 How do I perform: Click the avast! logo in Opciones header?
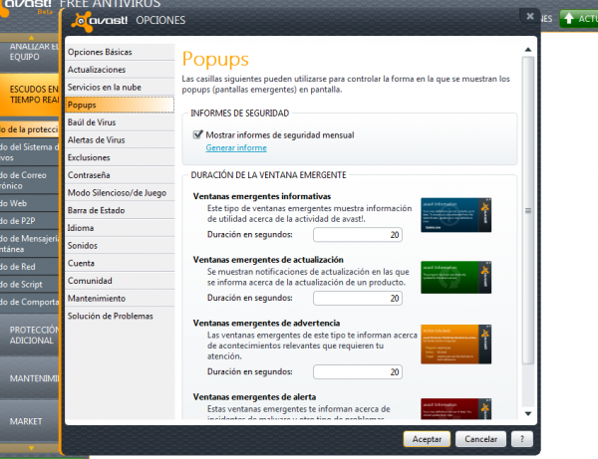(x=100, y=21)
